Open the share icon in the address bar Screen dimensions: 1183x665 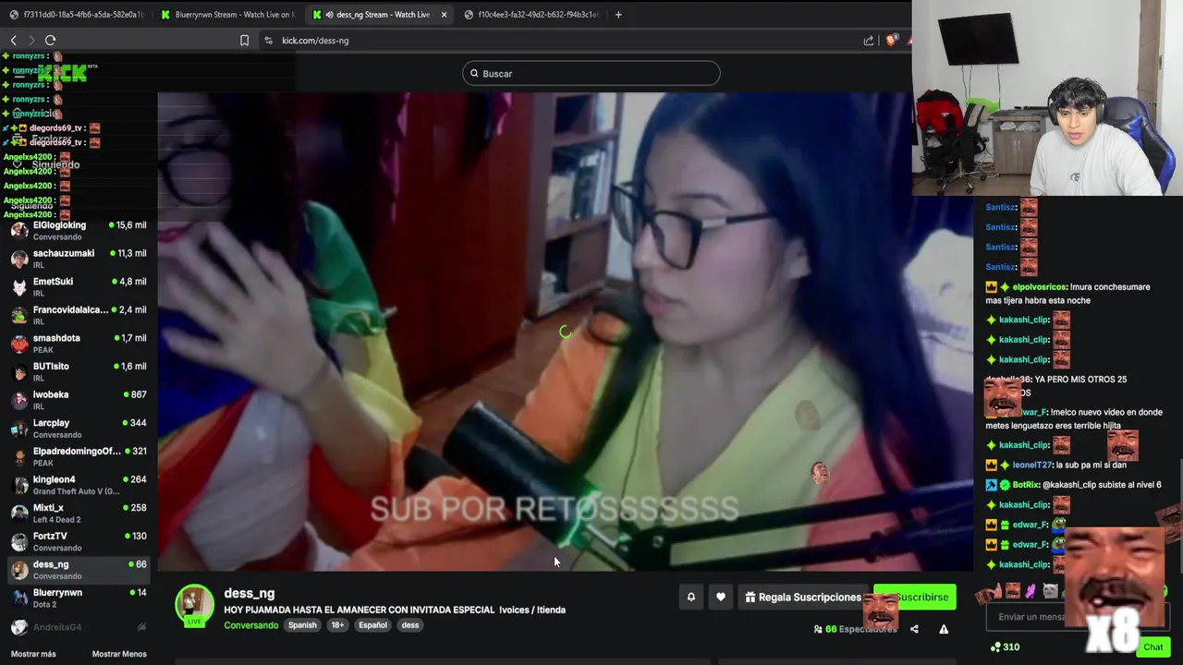pos(869,41)
